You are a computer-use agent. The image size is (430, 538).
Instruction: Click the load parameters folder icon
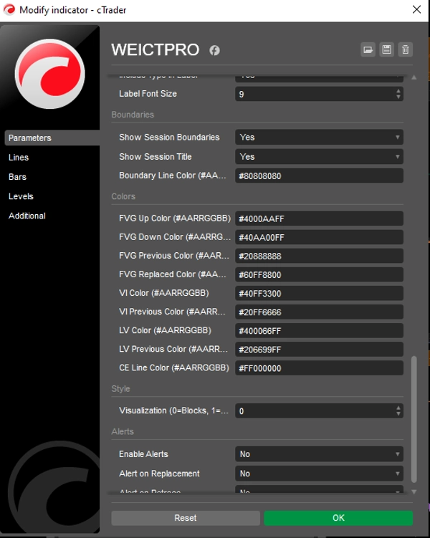(368, 49)
